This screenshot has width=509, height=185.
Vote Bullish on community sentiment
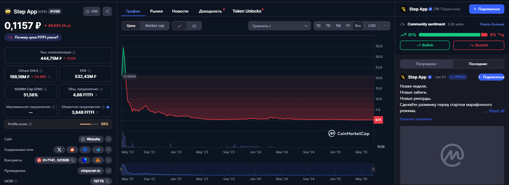pyautogui.click(x=425, y=45)
